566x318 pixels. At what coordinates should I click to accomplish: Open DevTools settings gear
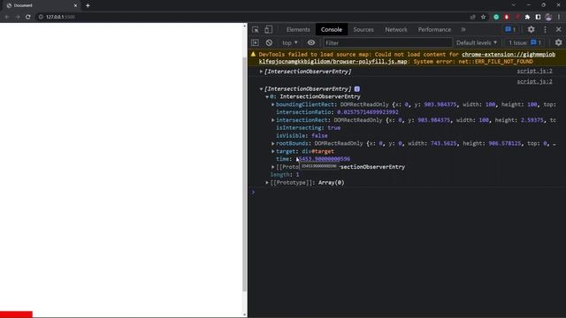point(531,29)
